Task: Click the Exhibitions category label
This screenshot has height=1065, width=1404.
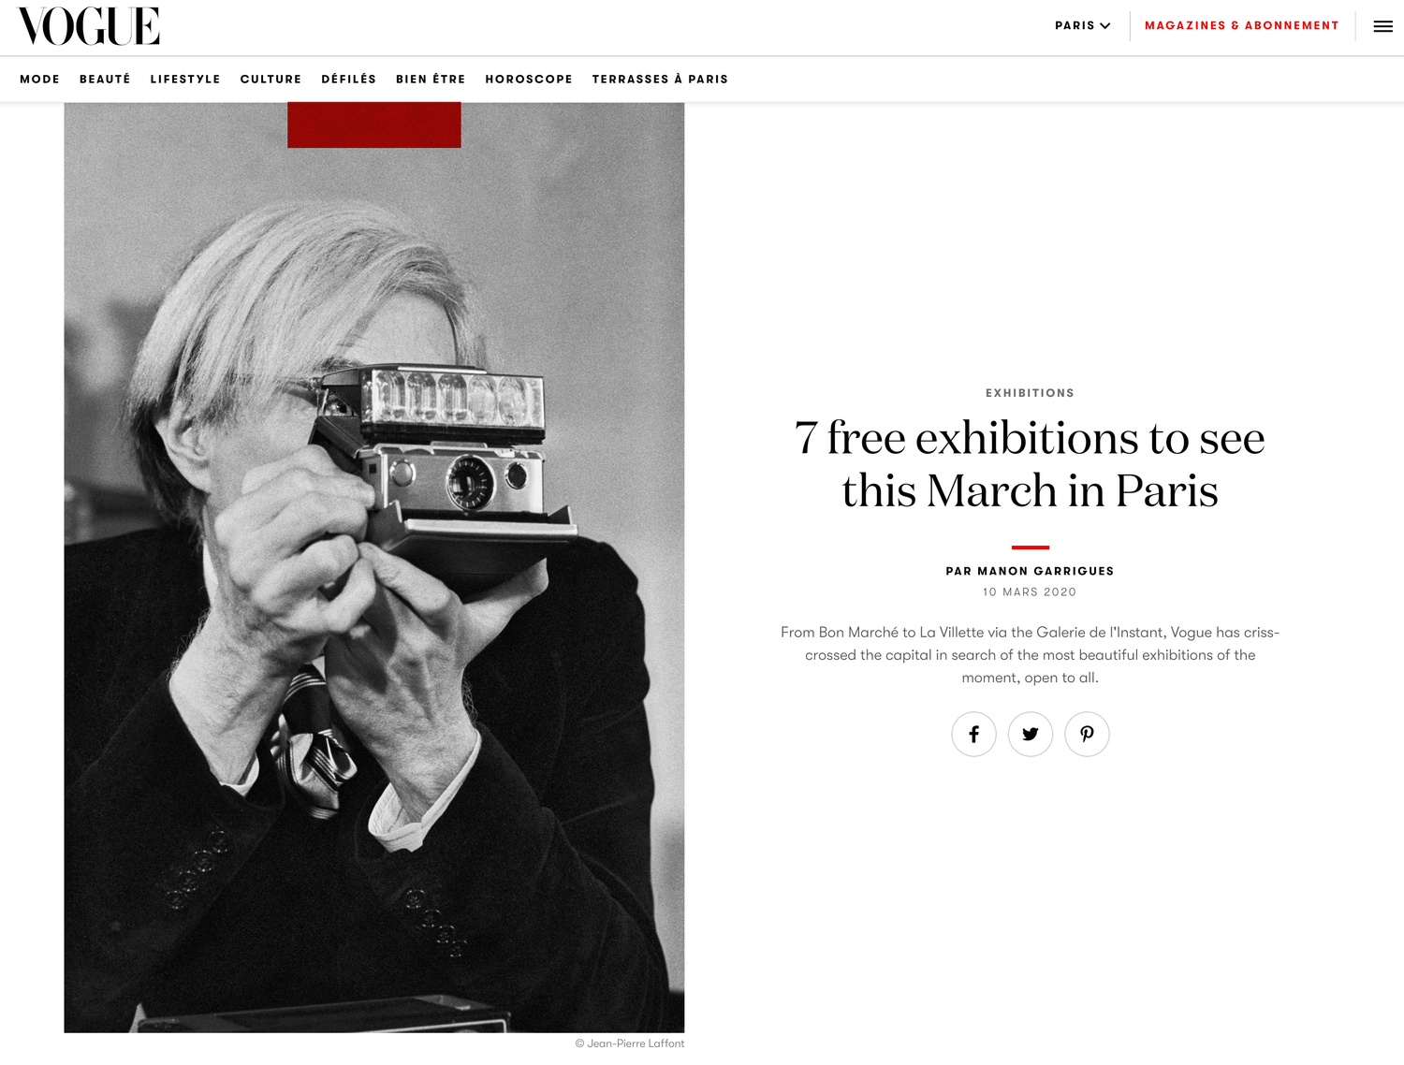Action: [1030, 393]
